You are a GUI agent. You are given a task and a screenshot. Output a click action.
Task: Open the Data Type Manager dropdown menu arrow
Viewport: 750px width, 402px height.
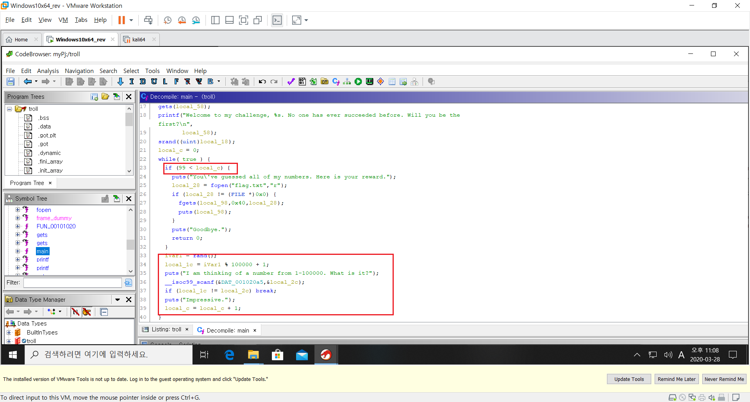[x=118, y=299]
